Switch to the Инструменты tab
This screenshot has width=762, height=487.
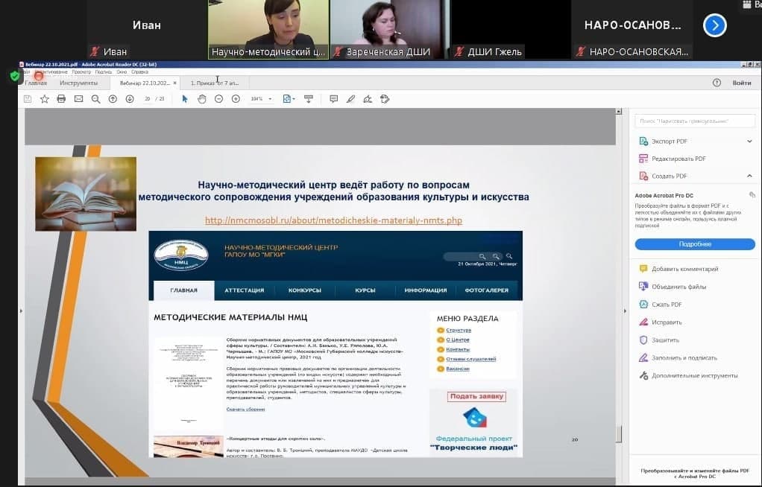[79, 83]
